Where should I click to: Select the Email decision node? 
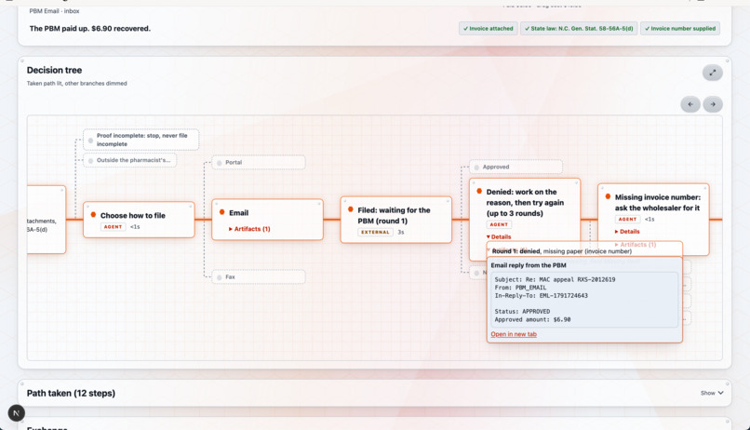click(267, 220)
